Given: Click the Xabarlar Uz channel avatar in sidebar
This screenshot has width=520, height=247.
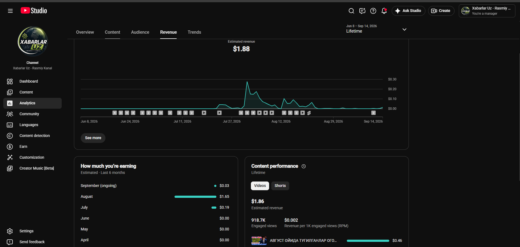Looking at the screenshot, I should point(33,41).
